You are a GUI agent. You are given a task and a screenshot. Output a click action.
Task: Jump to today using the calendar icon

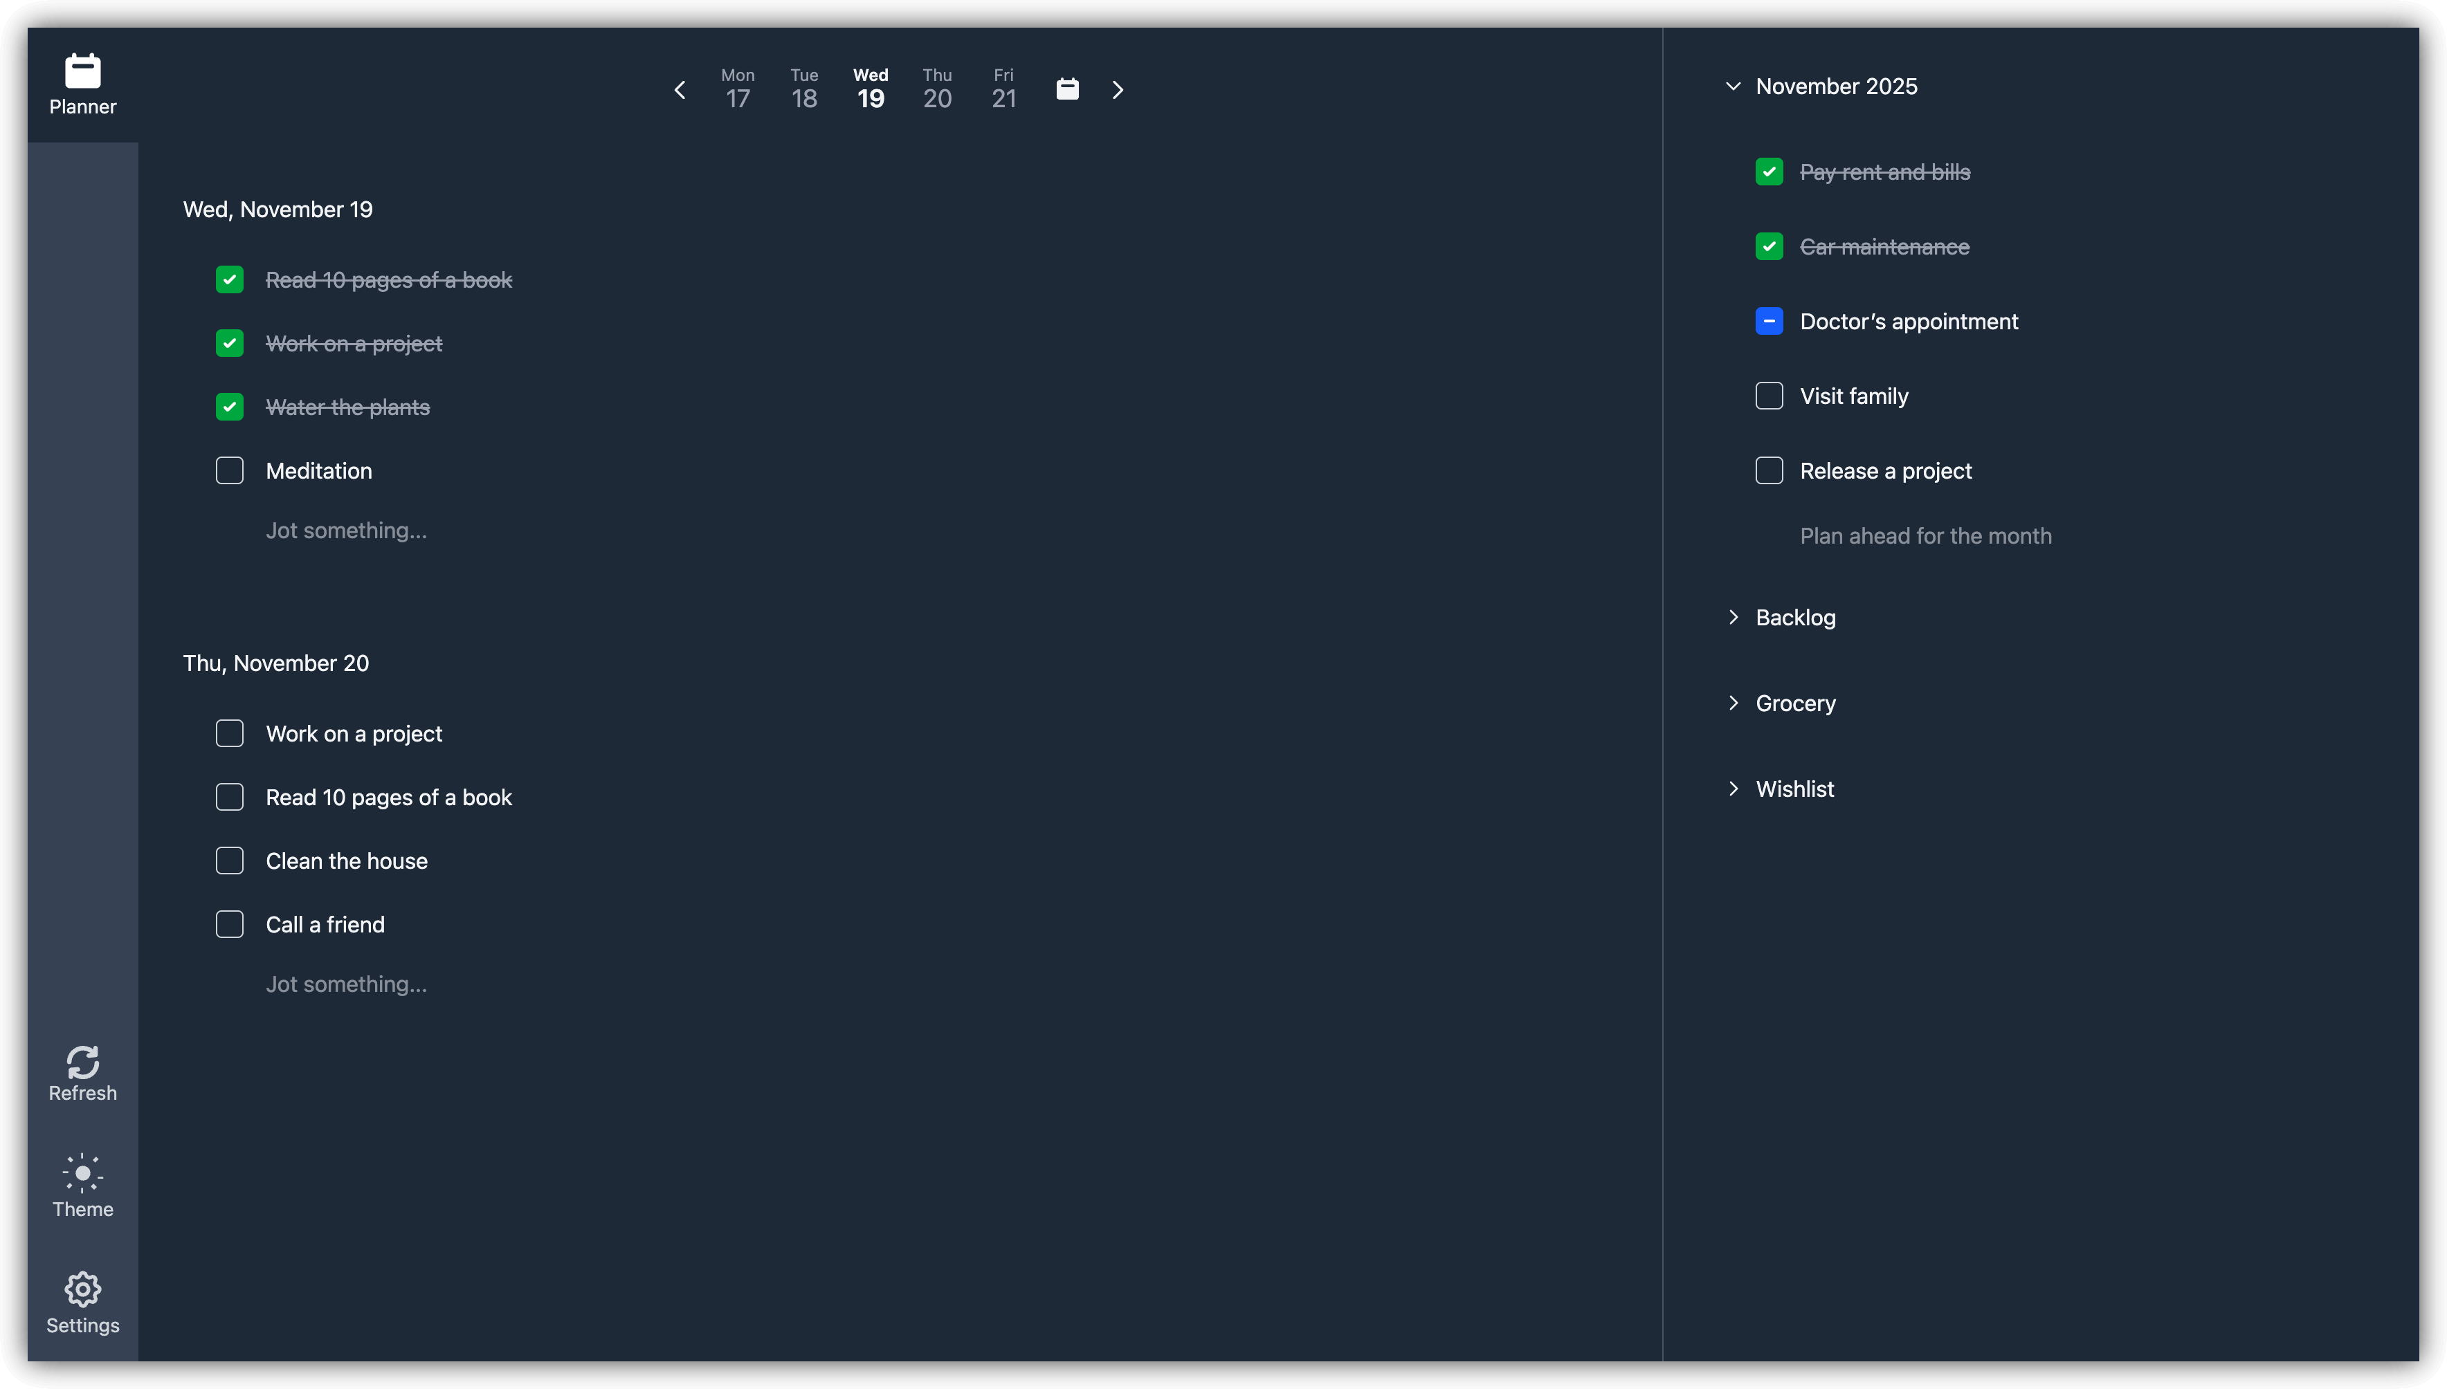[x=1066, y=88]
